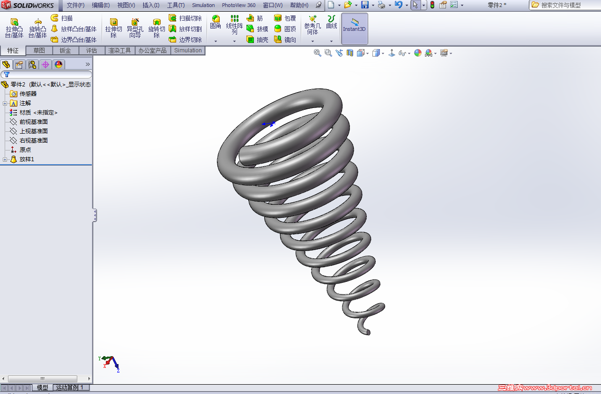The width and height of the screenshot is (601, 394).
Task: Expand the 注解 annotations tree node
Action: click(5, 103)
